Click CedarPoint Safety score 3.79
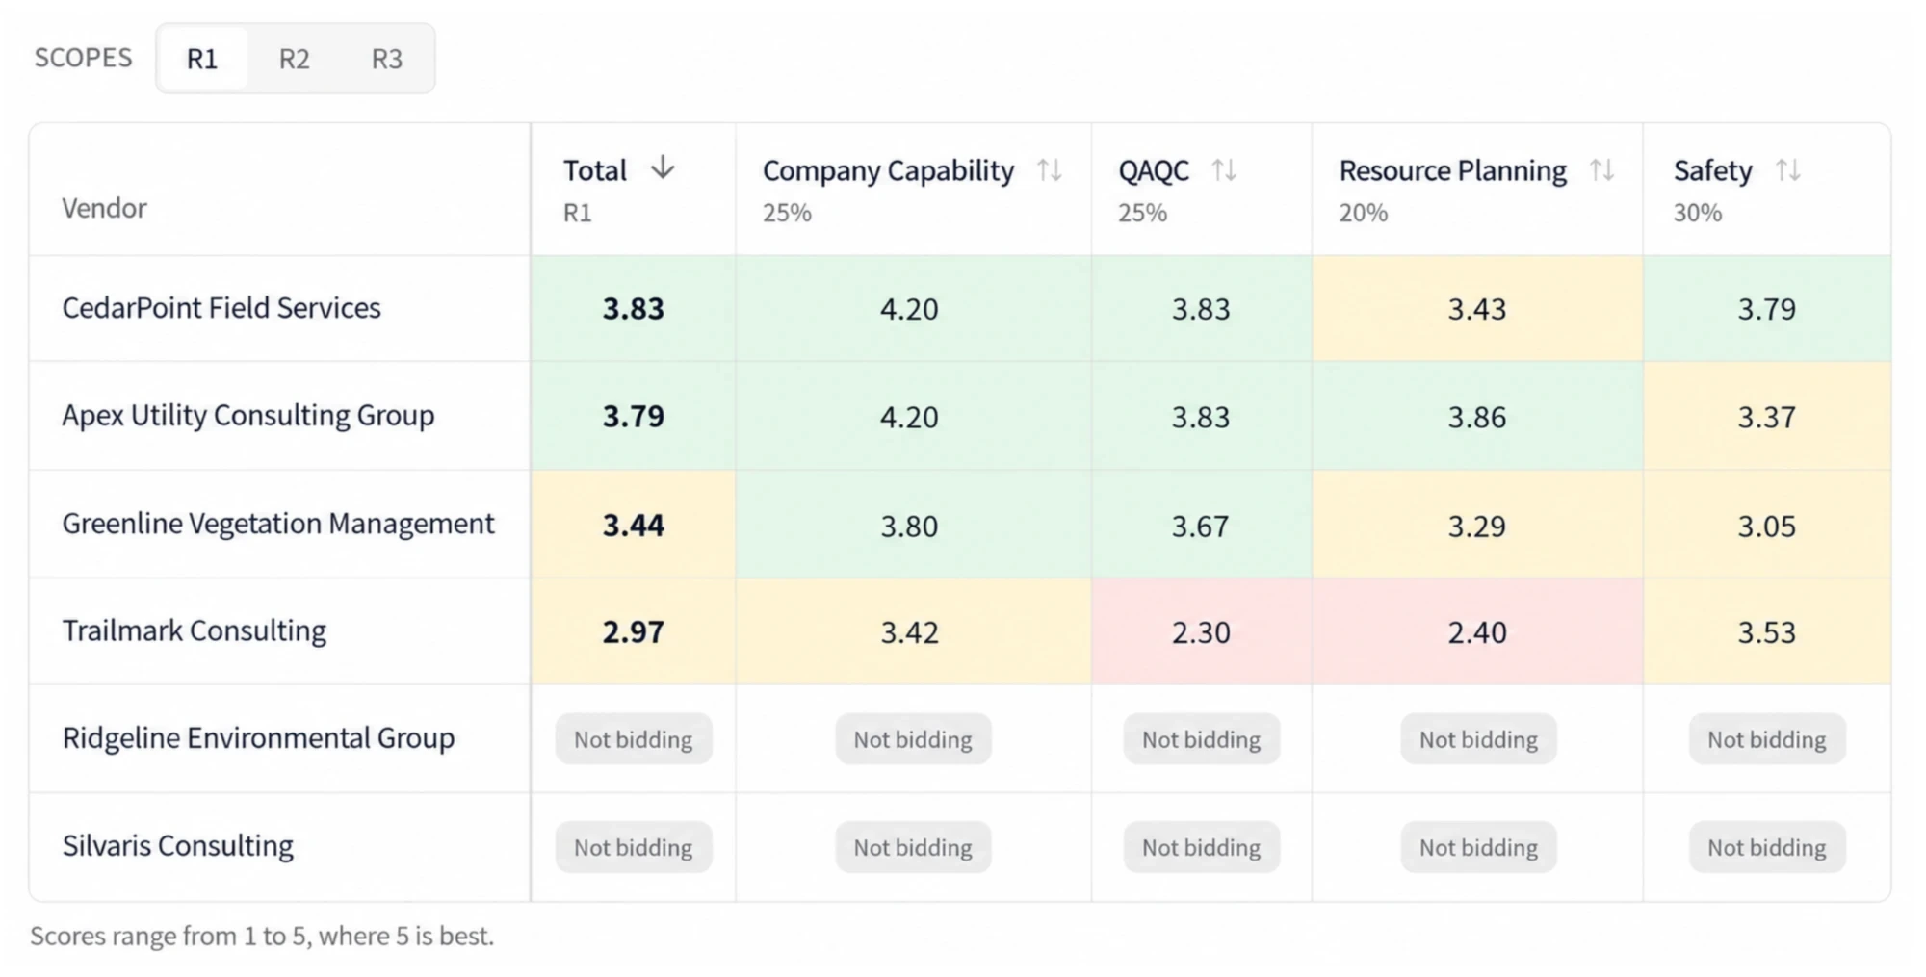This screenshot has width=1926, height=977. click(x=1767, y=308)
